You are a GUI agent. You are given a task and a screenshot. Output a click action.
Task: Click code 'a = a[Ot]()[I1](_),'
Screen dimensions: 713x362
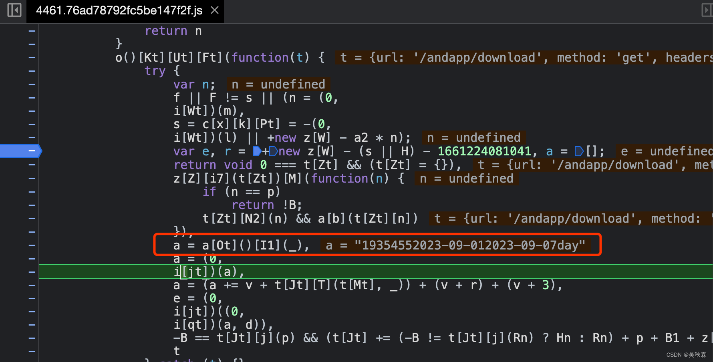pyautogui.click(x=242, y=245)
